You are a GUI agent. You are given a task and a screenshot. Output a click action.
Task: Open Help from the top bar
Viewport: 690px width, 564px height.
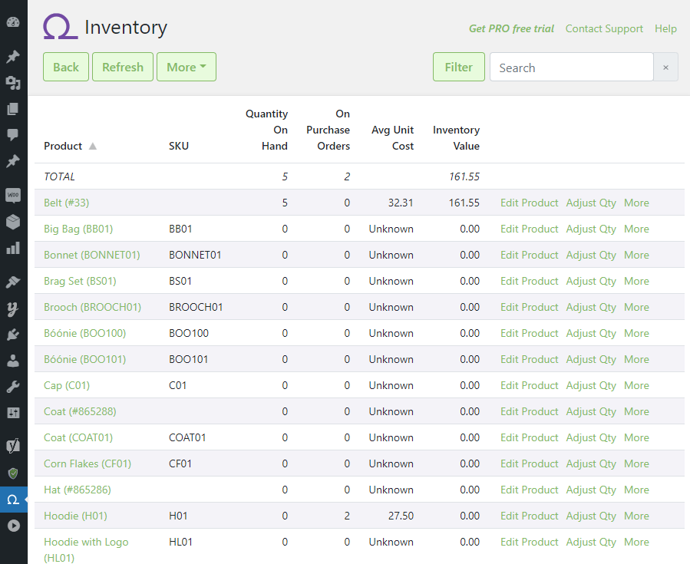tap(665, 28)
